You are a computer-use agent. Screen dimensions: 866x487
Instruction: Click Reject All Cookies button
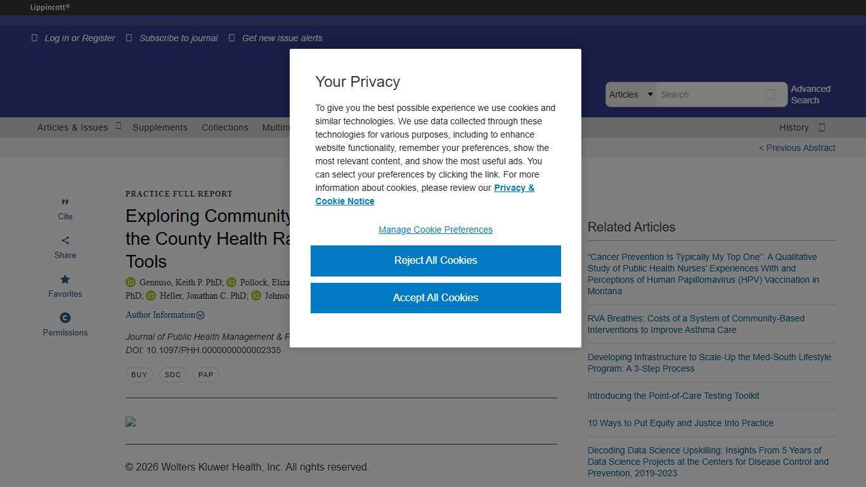436,261
